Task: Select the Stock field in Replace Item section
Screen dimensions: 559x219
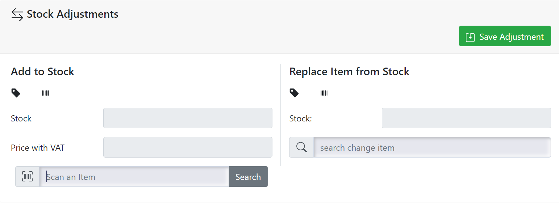Action: pos(466,118)
